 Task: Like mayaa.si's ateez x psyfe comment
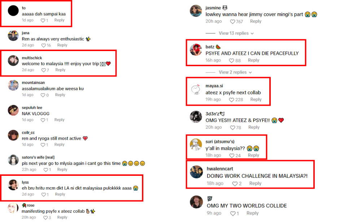(231, 100)
